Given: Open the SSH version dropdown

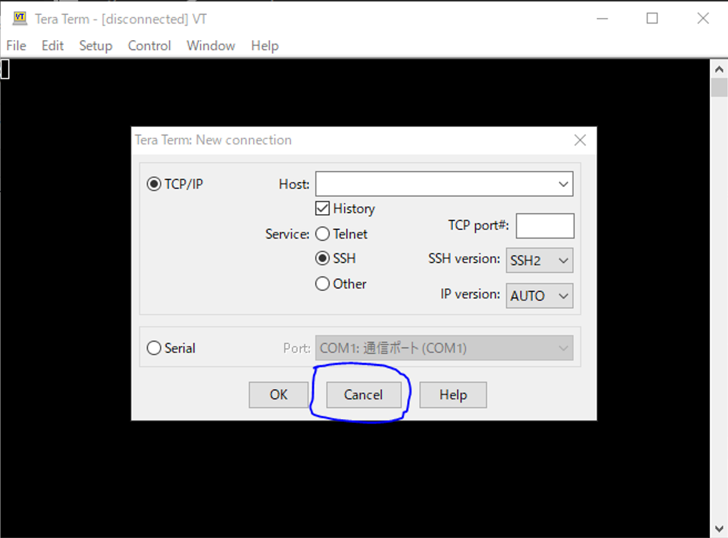Looking at the screenshot, I should point(540,261).
